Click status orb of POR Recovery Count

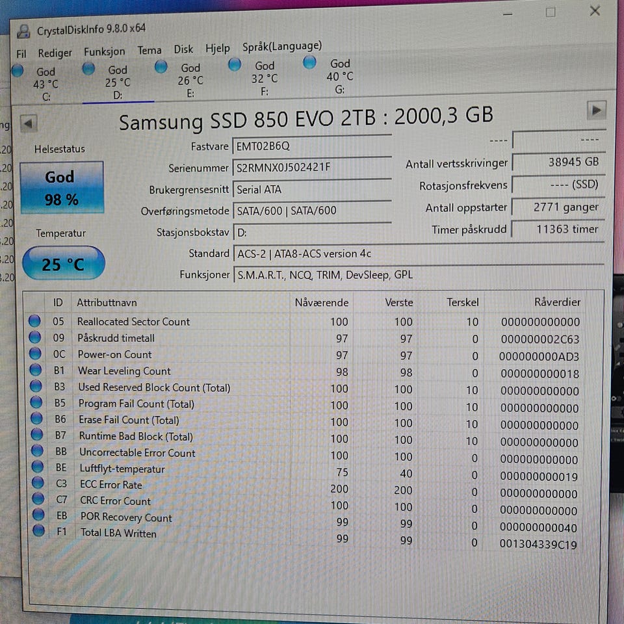tap(38, 514)
